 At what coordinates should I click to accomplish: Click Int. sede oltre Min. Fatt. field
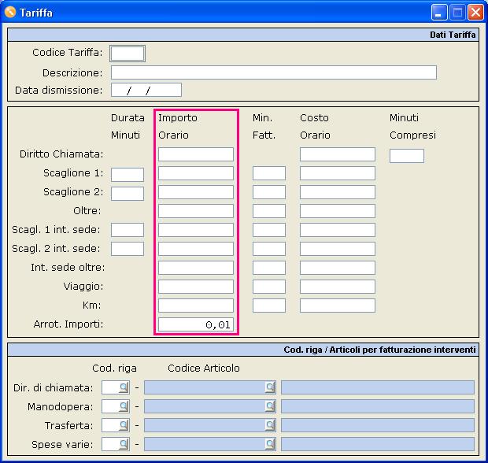pos(269,268)
